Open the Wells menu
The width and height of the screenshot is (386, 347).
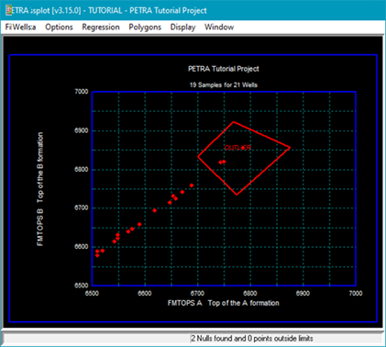pos(24,28)
